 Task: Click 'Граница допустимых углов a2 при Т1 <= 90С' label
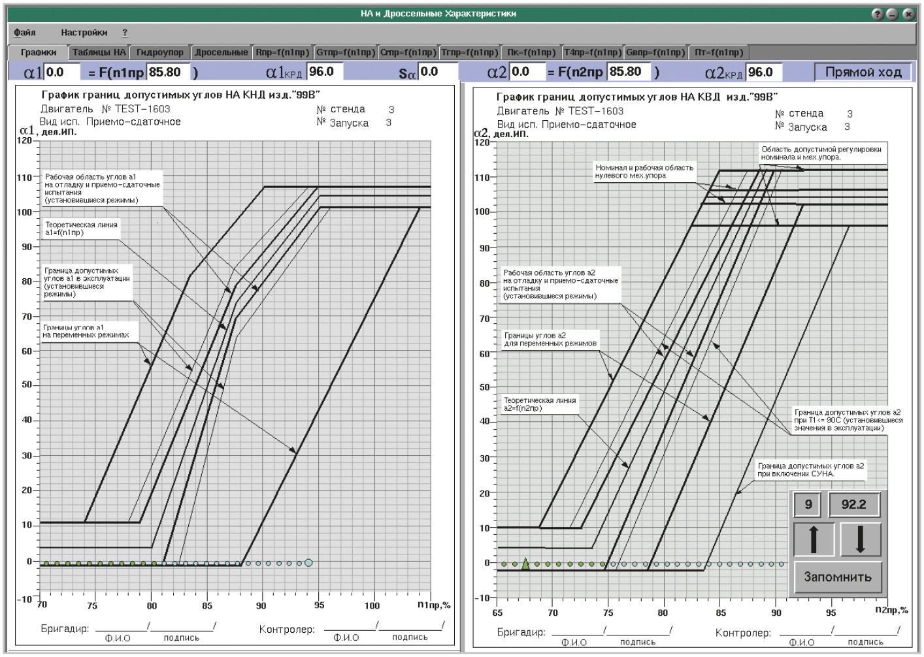[848, 420]
